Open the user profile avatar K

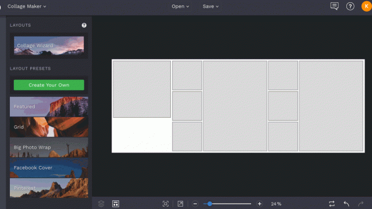[366, 6]
